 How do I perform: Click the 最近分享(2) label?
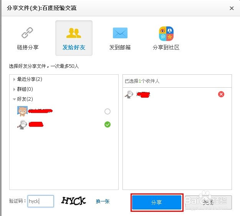pos(30,79)
